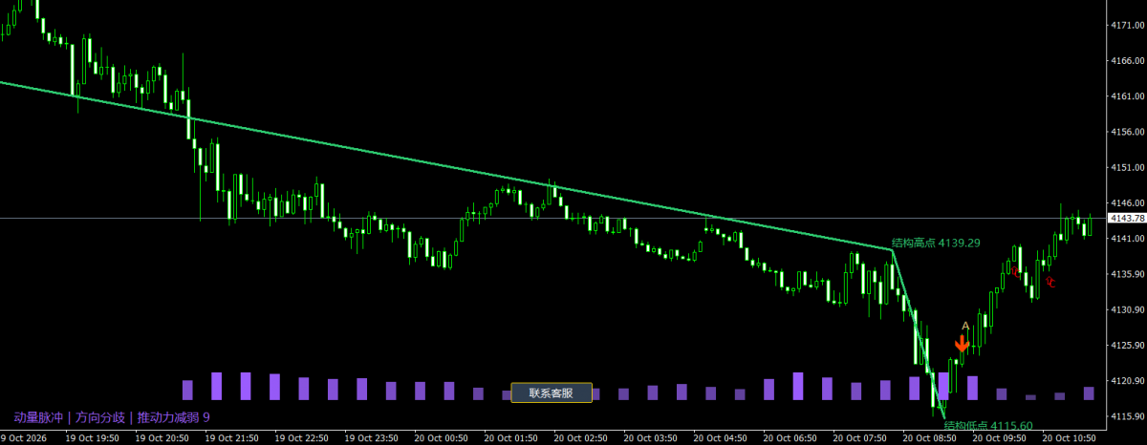Click the 4120.90 price axis value

pyautogui.click(x=1127, y=380)
